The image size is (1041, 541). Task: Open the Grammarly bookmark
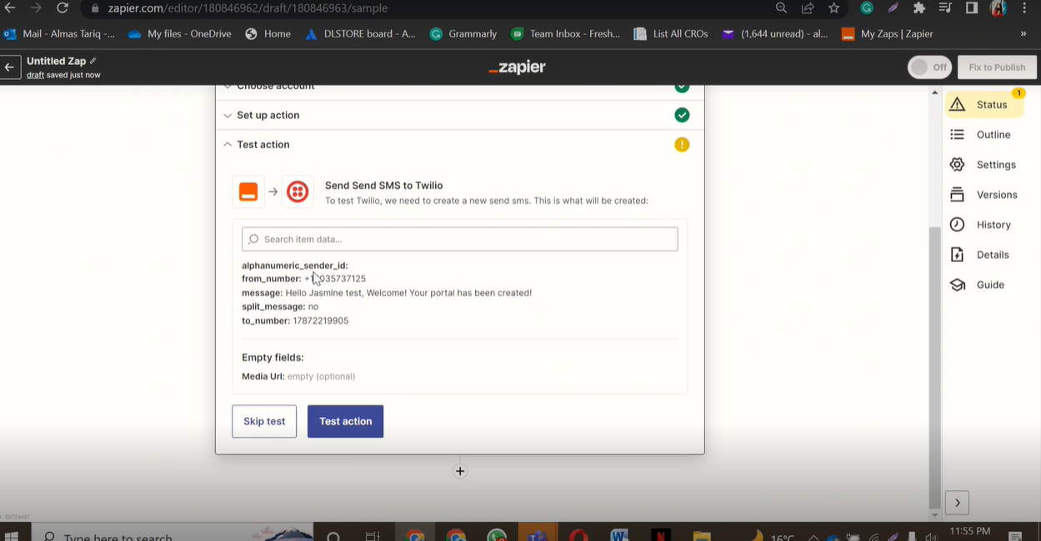(x=463, y=34)
